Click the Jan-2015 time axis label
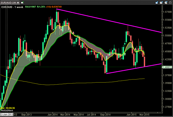The image size is (173, 117). (131, 115)
